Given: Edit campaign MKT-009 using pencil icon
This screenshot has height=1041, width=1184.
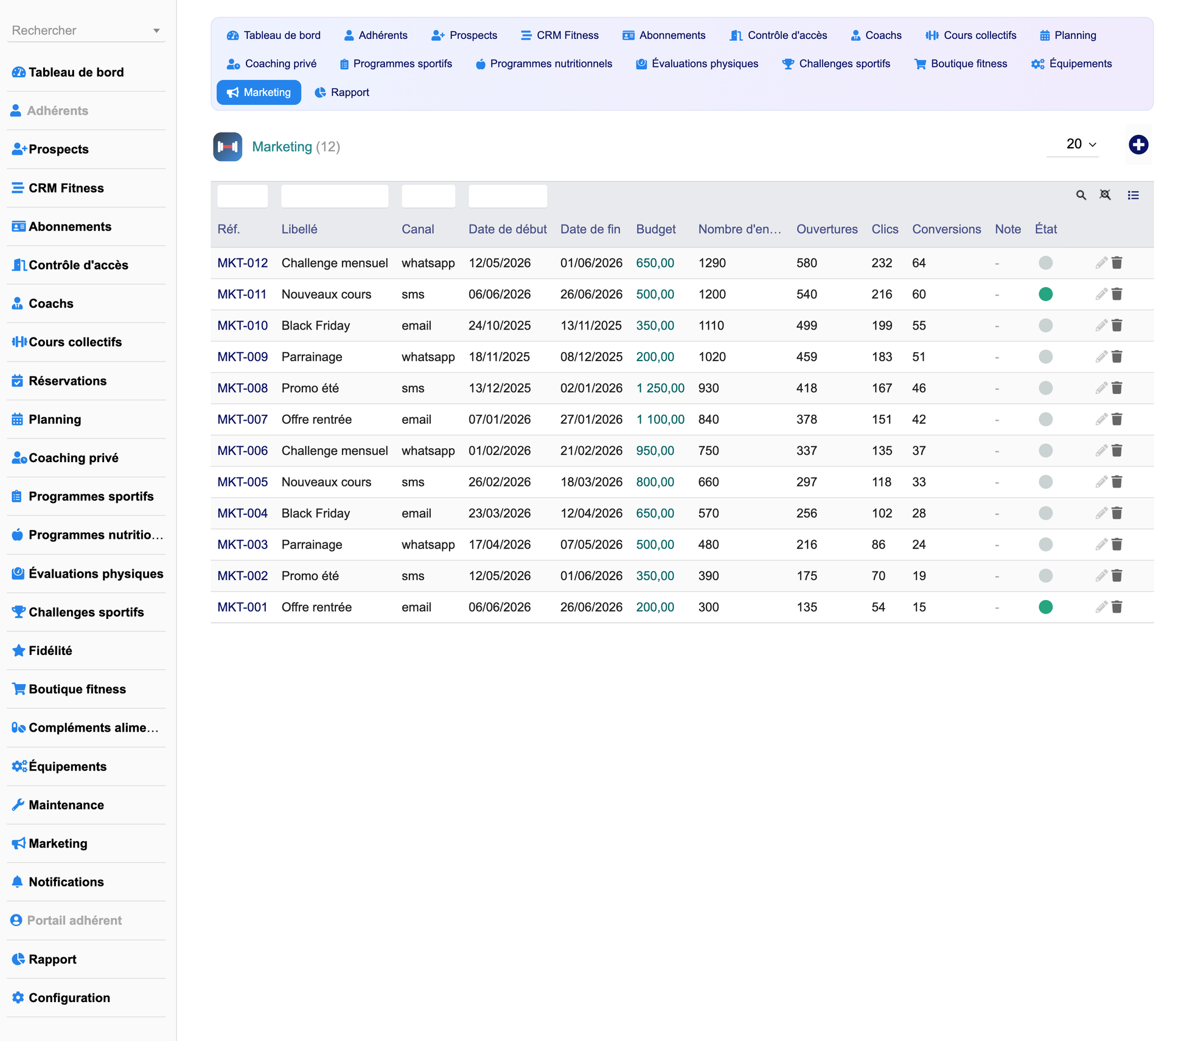Looking at the screenshot, I should [x=1101, y=357].
